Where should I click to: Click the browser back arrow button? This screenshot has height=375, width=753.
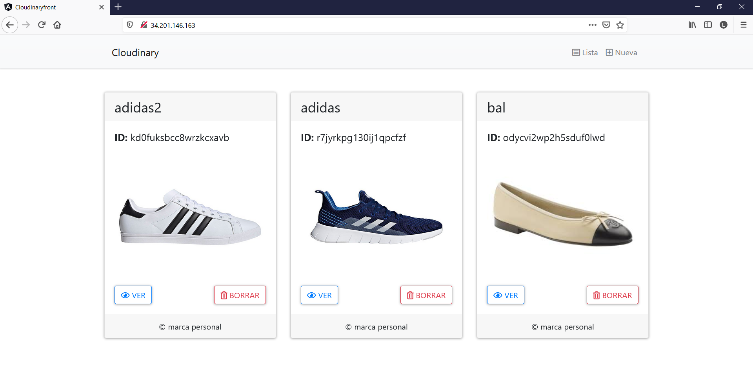click(x=10, y=25)
